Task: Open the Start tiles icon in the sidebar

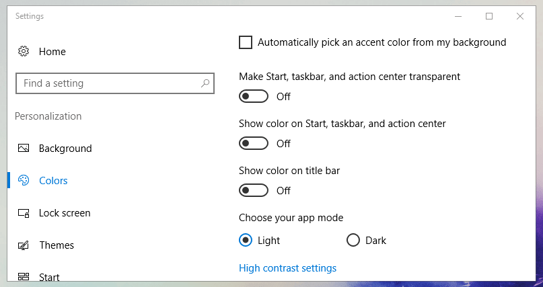Action: (24, 277)
